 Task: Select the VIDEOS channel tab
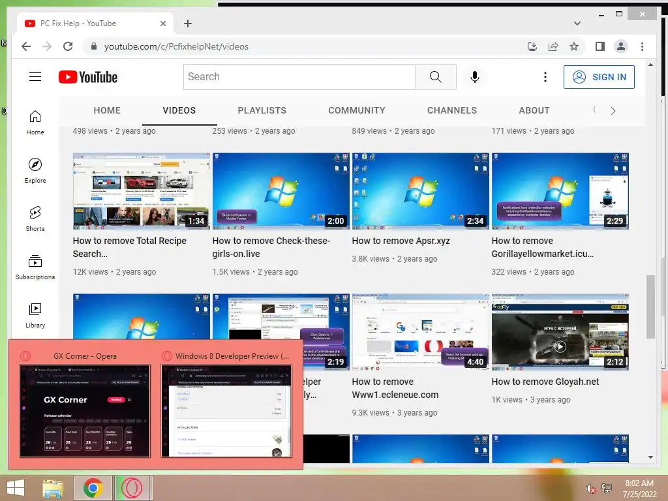coord(179,110)
